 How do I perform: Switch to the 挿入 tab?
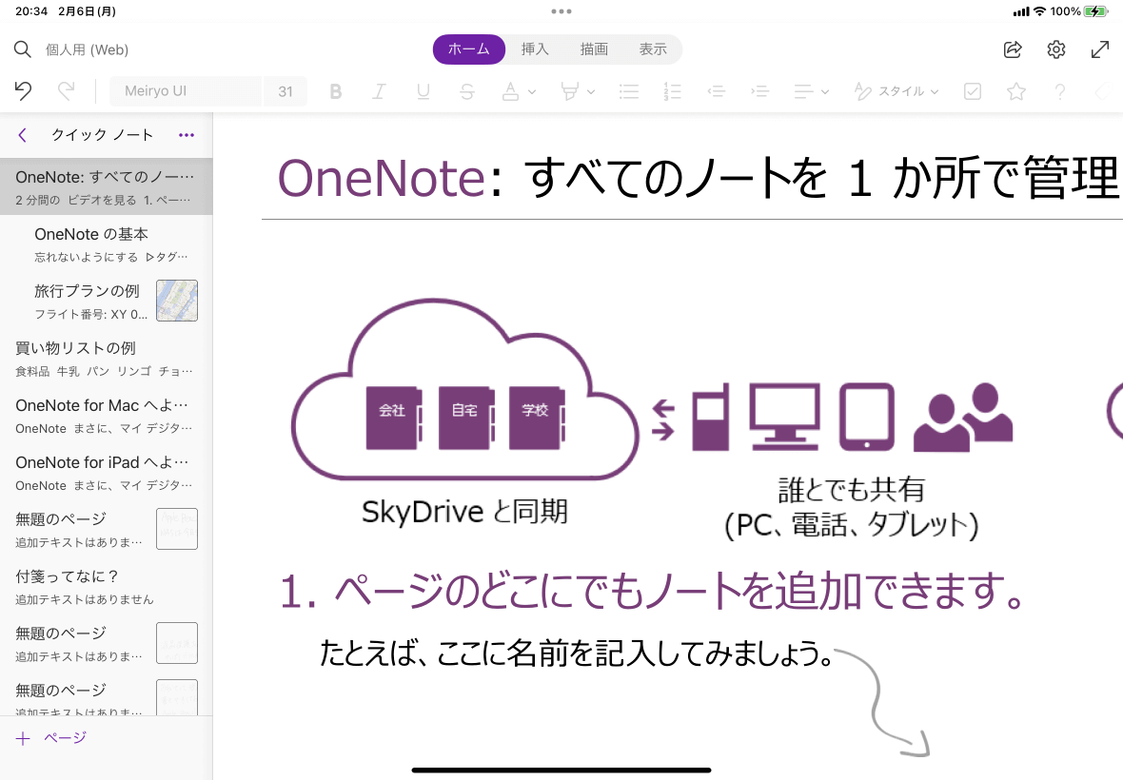pos(535,49)
